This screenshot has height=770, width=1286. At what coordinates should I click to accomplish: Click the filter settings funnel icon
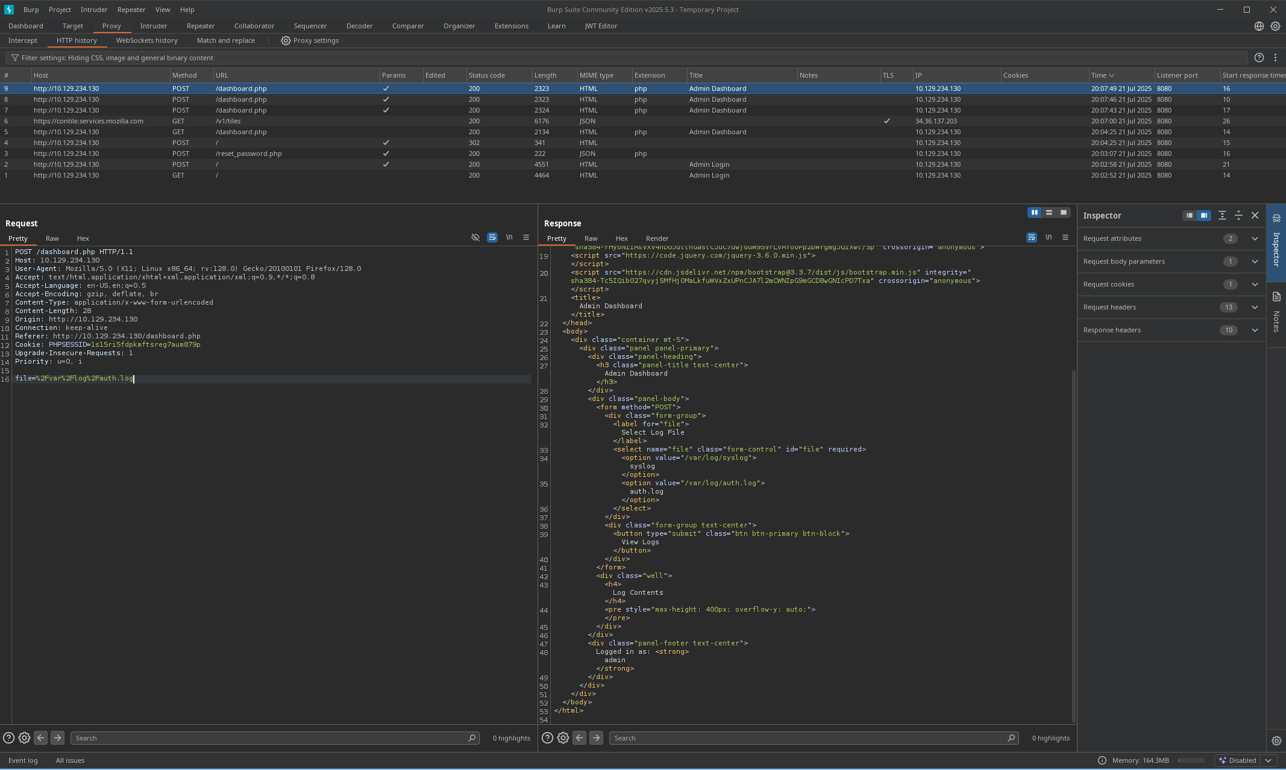tap(14, 58)
